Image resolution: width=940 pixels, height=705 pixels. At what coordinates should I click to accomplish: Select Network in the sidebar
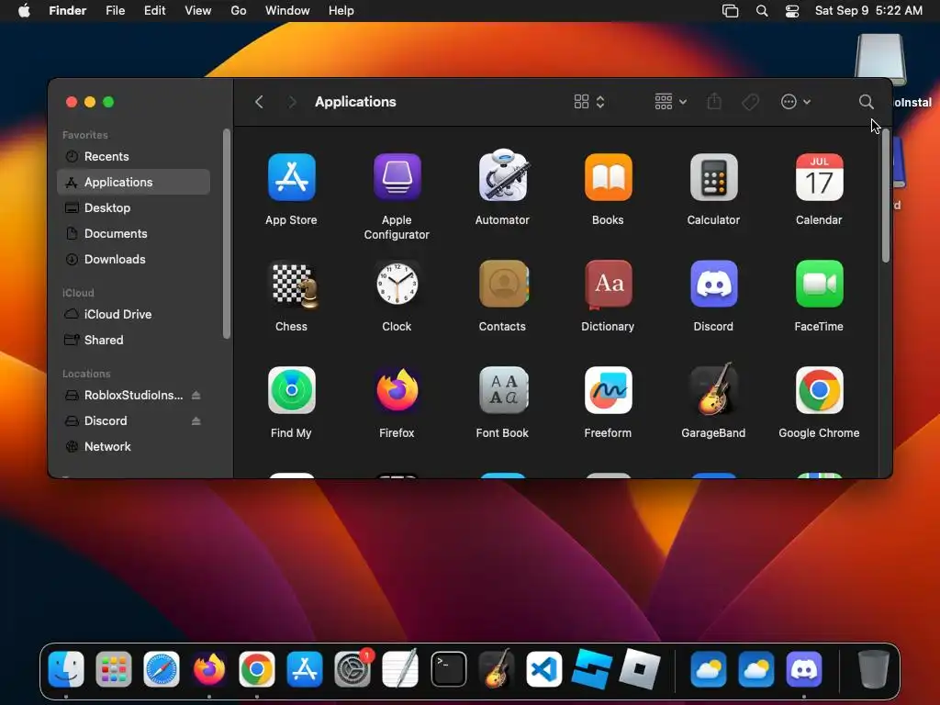point(133,447)
